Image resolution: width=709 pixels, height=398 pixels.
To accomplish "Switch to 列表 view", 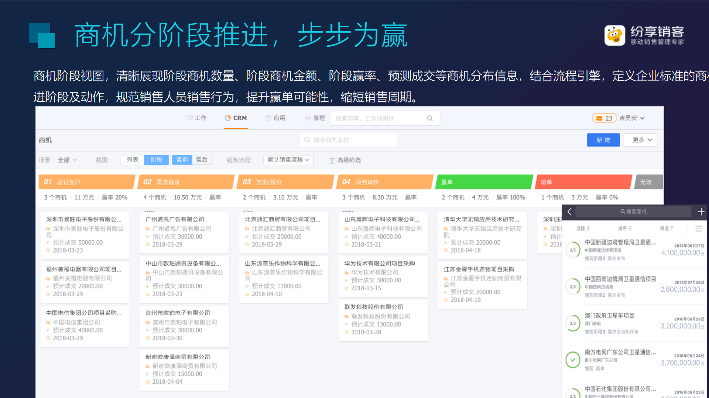I will click(x=133, y=160).
